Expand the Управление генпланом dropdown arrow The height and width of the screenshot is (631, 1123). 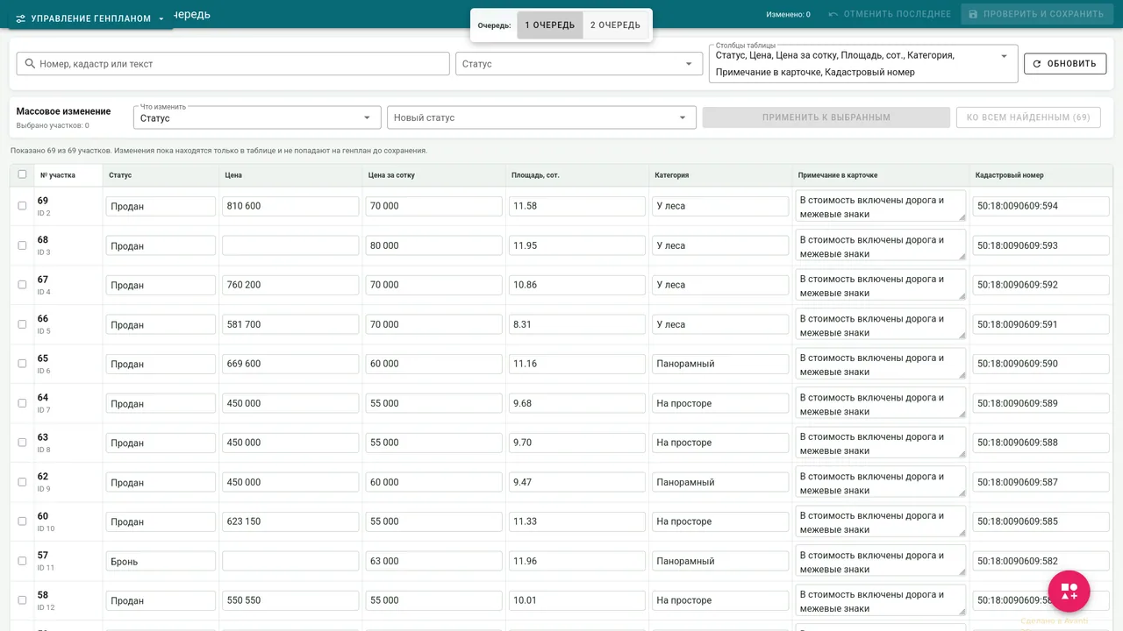point(161,18)
